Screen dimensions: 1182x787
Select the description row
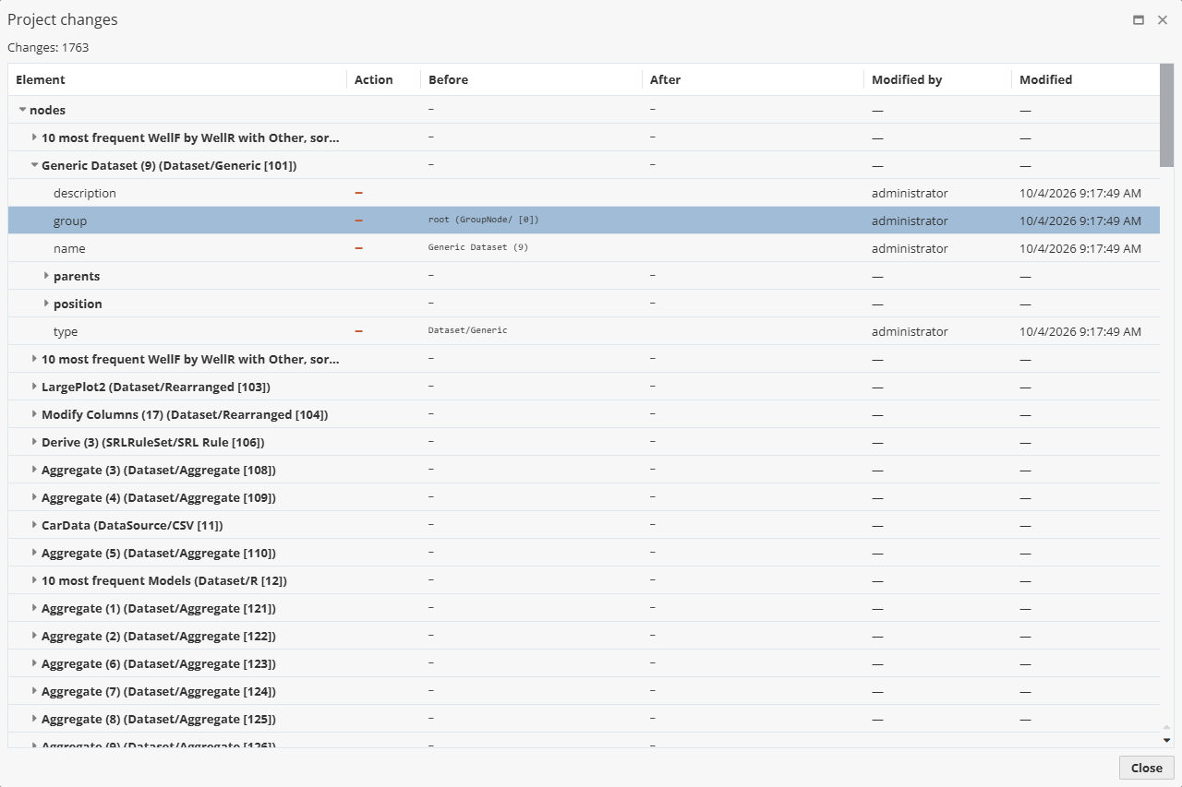pyautogui.click(x=584, y=193)
